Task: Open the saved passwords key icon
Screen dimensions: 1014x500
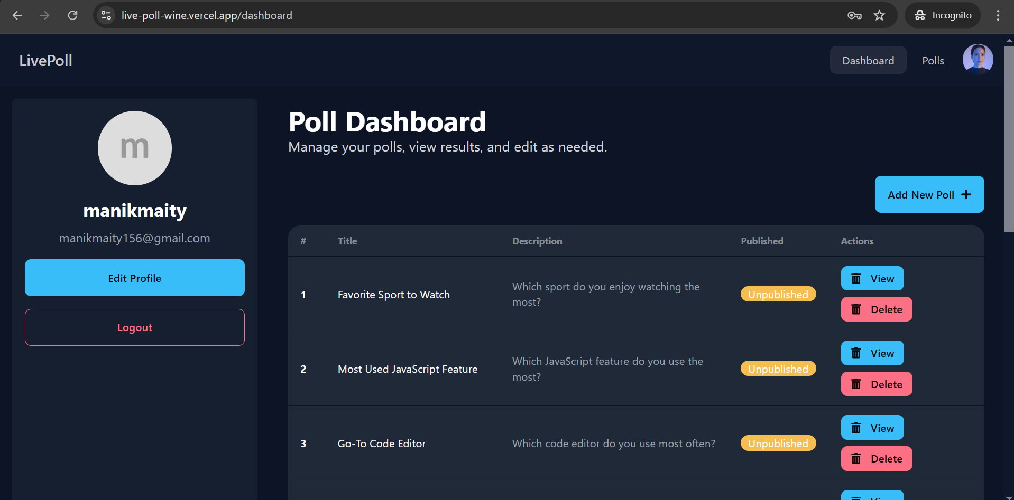Action: point(854,15)
